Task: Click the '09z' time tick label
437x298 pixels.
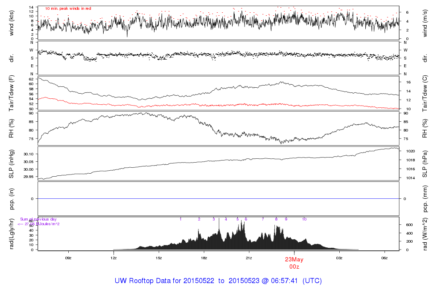Action: (68, 258)
